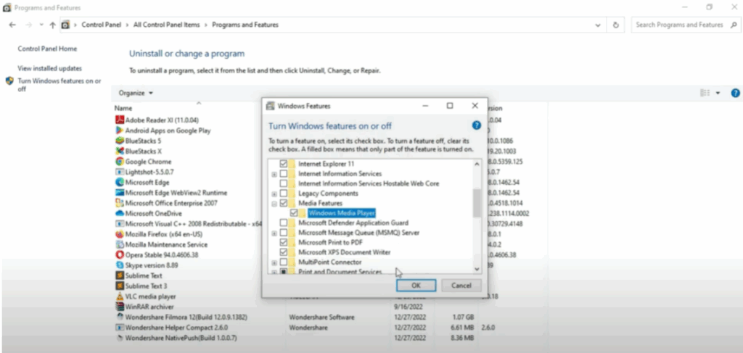Expand MultiPoint Connector tree node
This screenshot has height=353, width=743.
(x=274, y=262)
